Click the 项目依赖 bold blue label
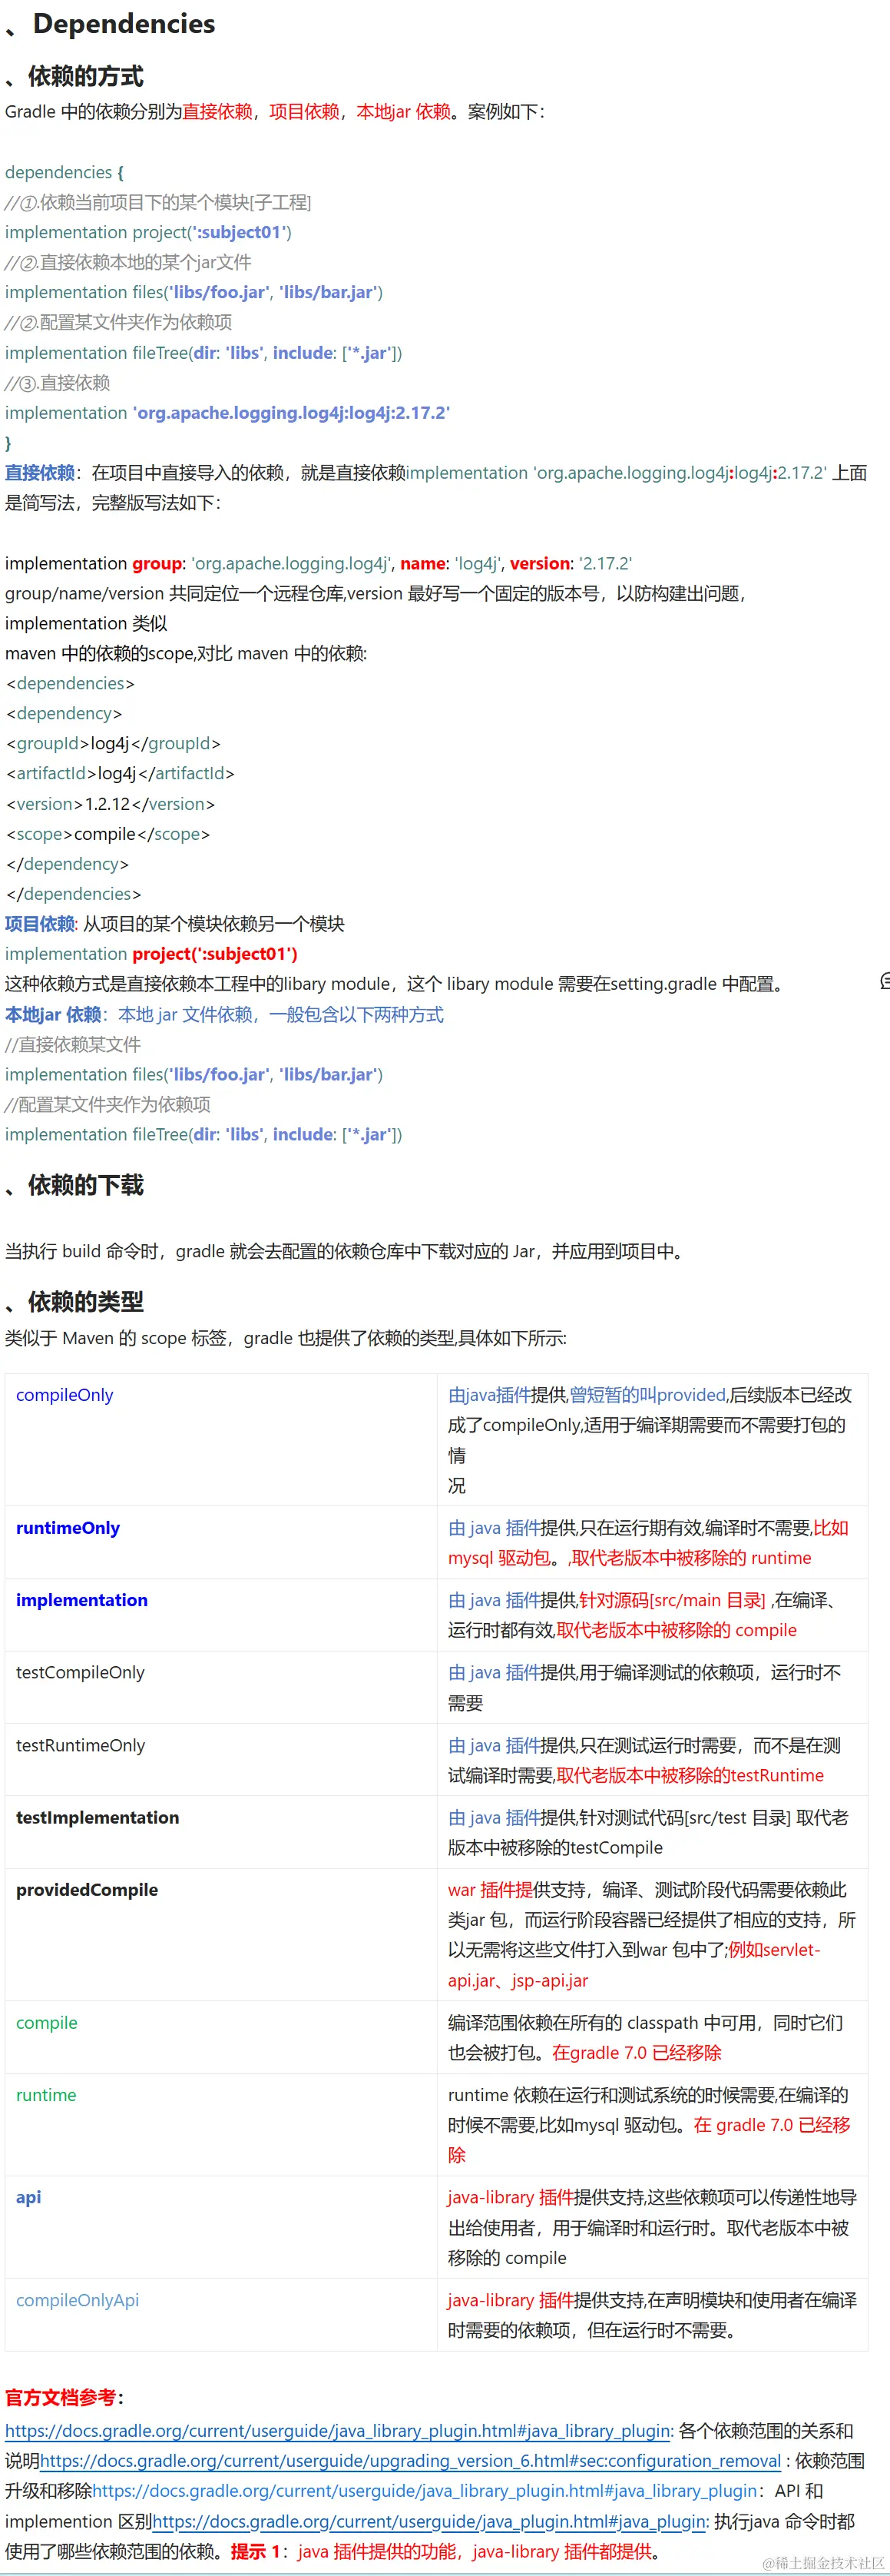Viewport: 890px width, 2576px height. [40, 924]
